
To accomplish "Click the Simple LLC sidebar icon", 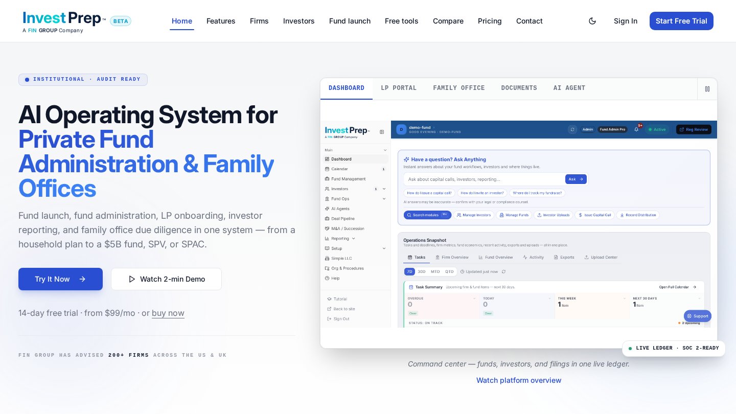I will (327, 259).
